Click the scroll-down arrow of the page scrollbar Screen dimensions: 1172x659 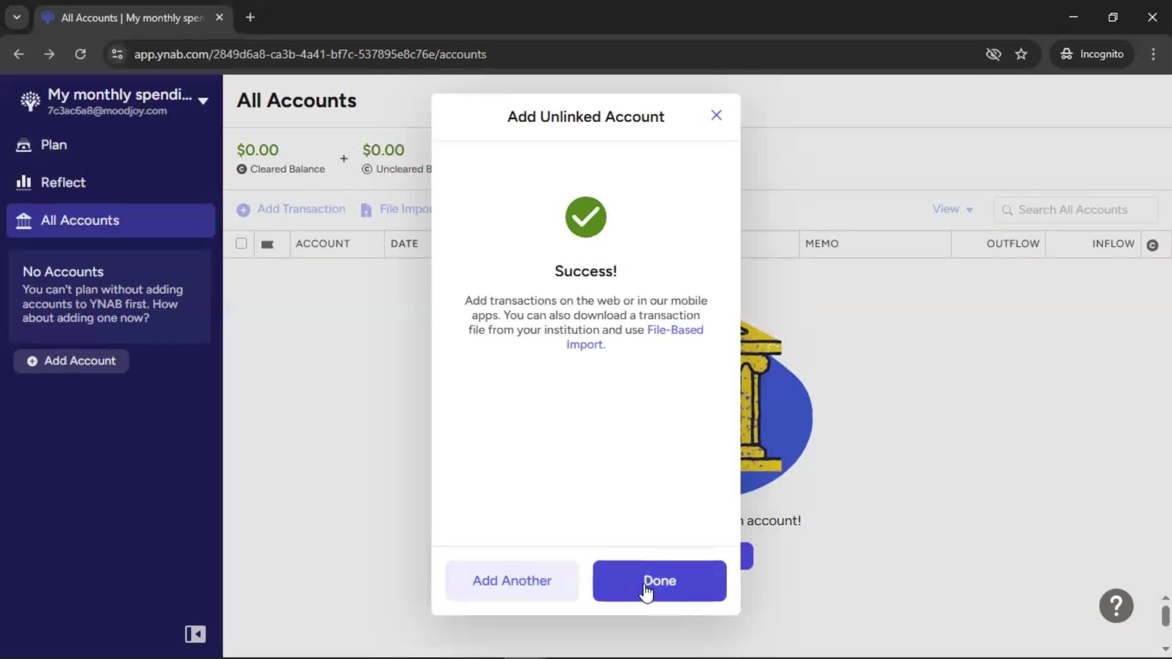click(1165, 649)
